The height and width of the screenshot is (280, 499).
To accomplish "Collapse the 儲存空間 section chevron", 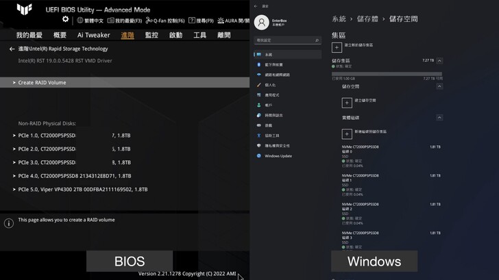I will pyautogui.click(x=439, y=86).
